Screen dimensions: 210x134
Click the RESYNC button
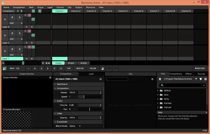coord(80,68)
